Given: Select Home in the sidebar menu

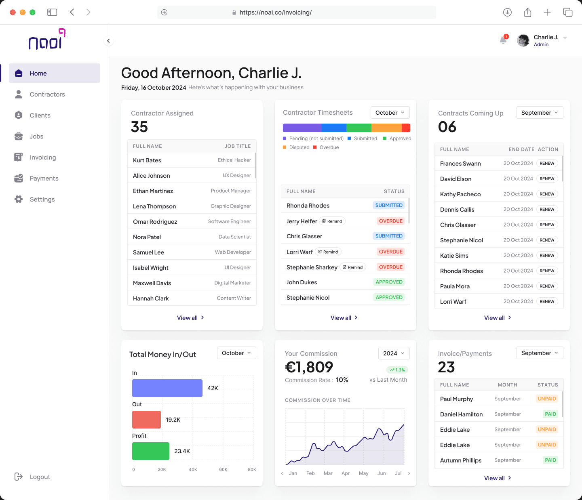Looking at the screenshot, I should [x=55, y=73].
